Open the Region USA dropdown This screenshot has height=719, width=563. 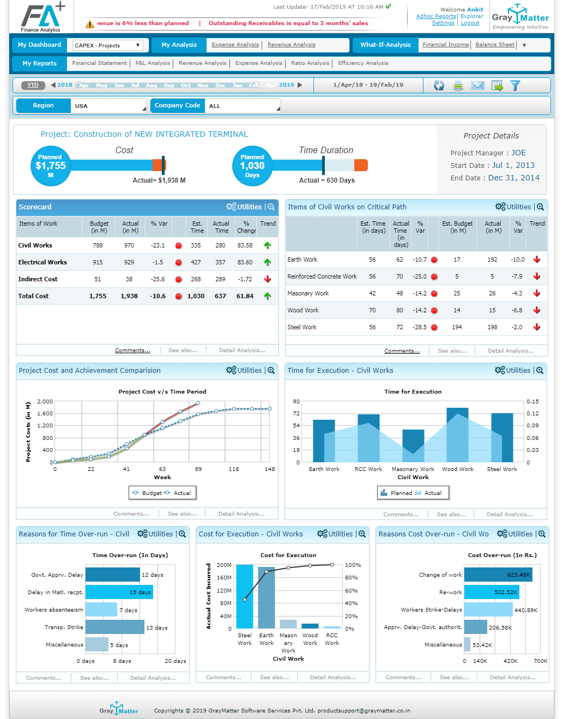[x=108, y=106]
